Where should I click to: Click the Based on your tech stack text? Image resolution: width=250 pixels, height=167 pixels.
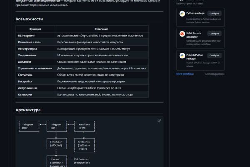190,3
